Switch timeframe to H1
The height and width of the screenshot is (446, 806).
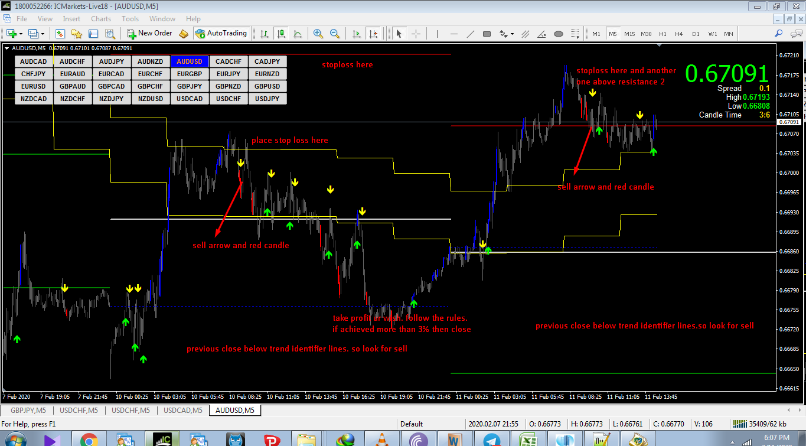point(663,34)
